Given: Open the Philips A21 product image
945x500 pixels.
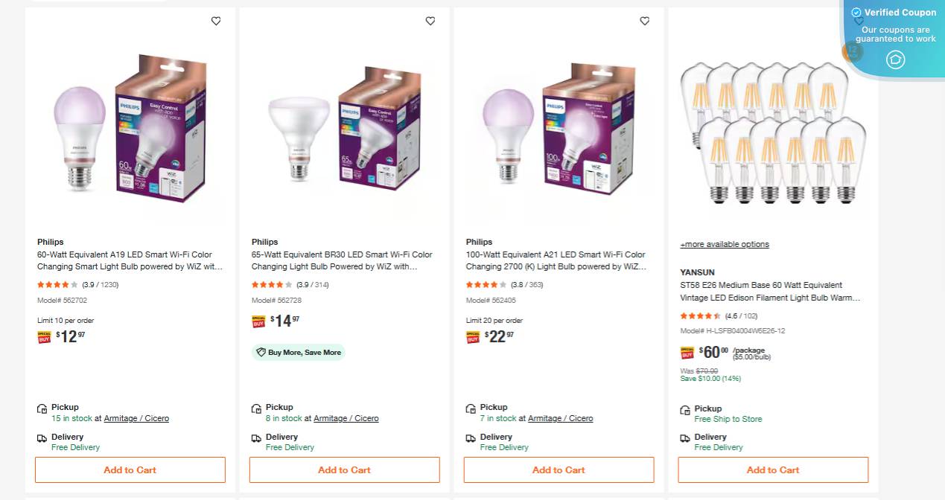Looking at the screenshot, I should point(559,134).
